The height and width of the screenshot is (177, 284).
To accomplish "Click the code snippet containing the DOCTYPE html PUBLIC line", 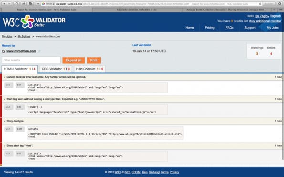I will [x=105, y=133].
